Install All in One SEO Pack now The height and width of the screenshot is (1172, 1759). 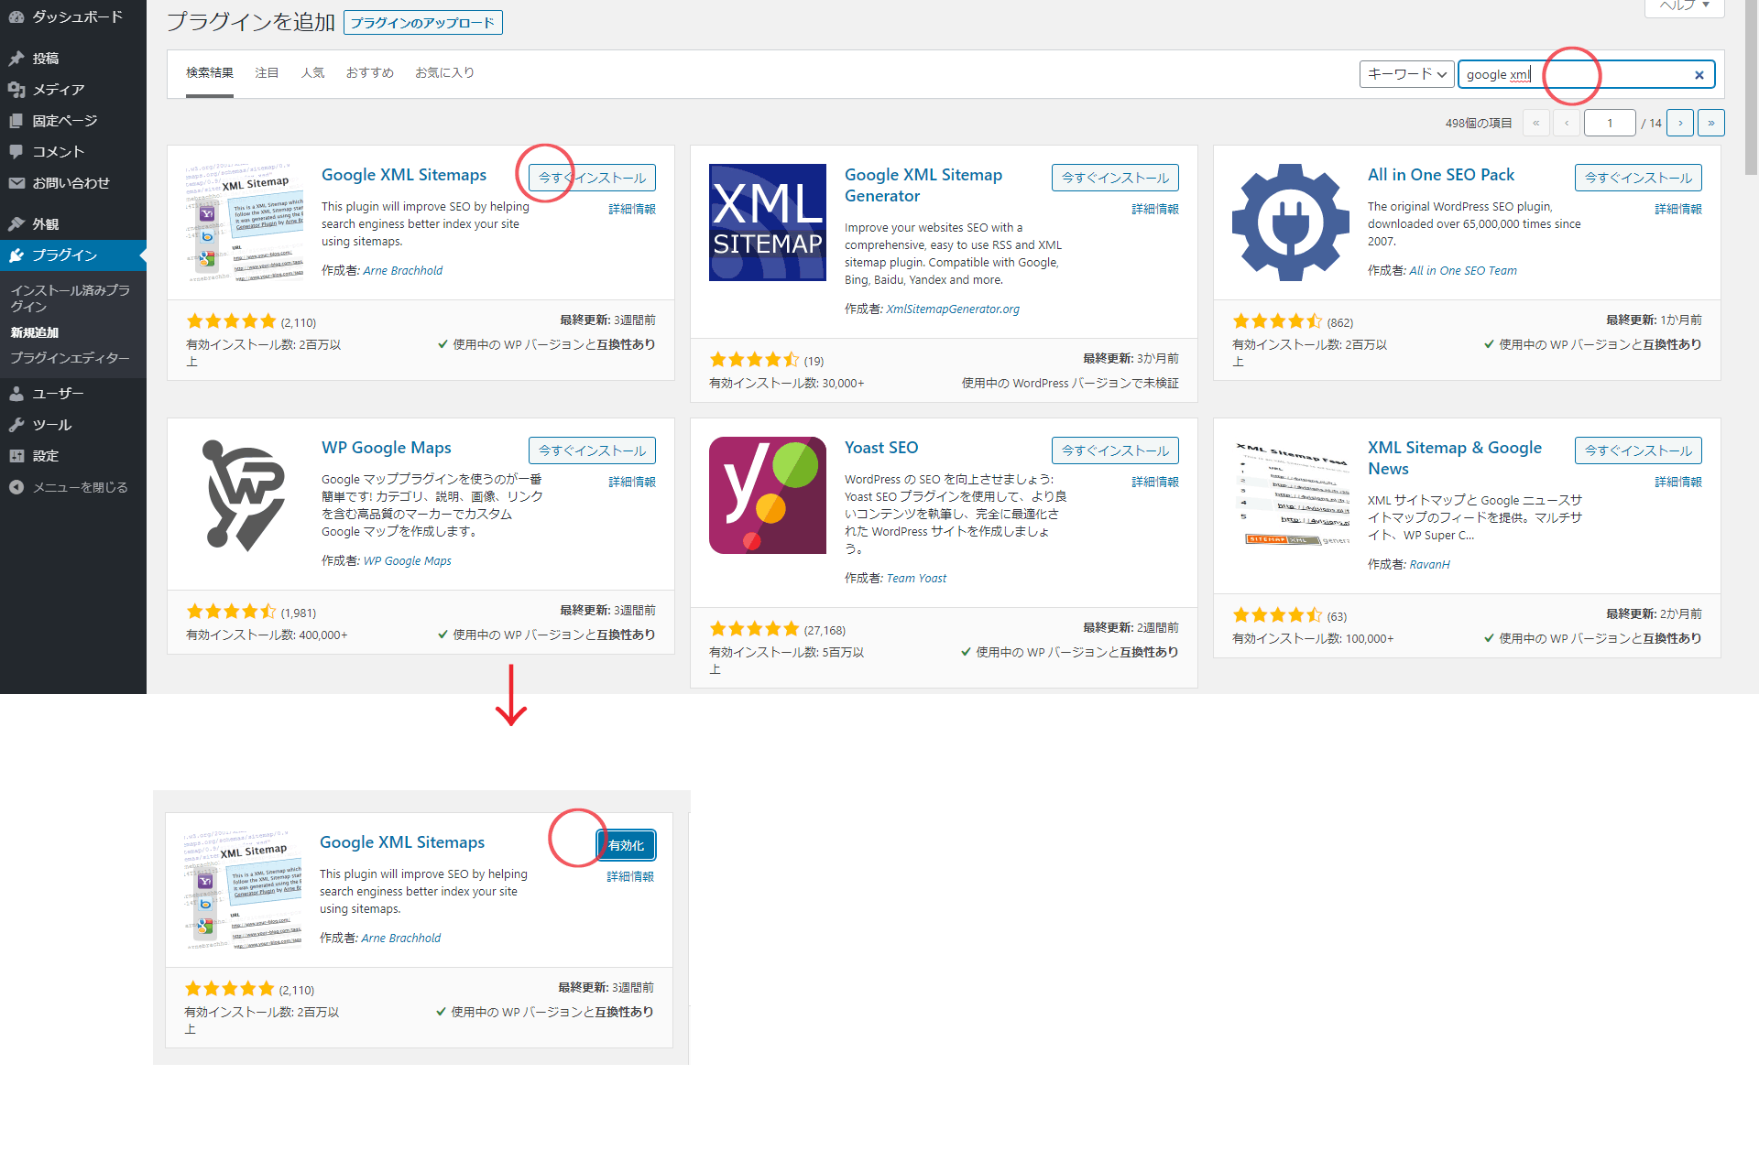point(1638,178)
